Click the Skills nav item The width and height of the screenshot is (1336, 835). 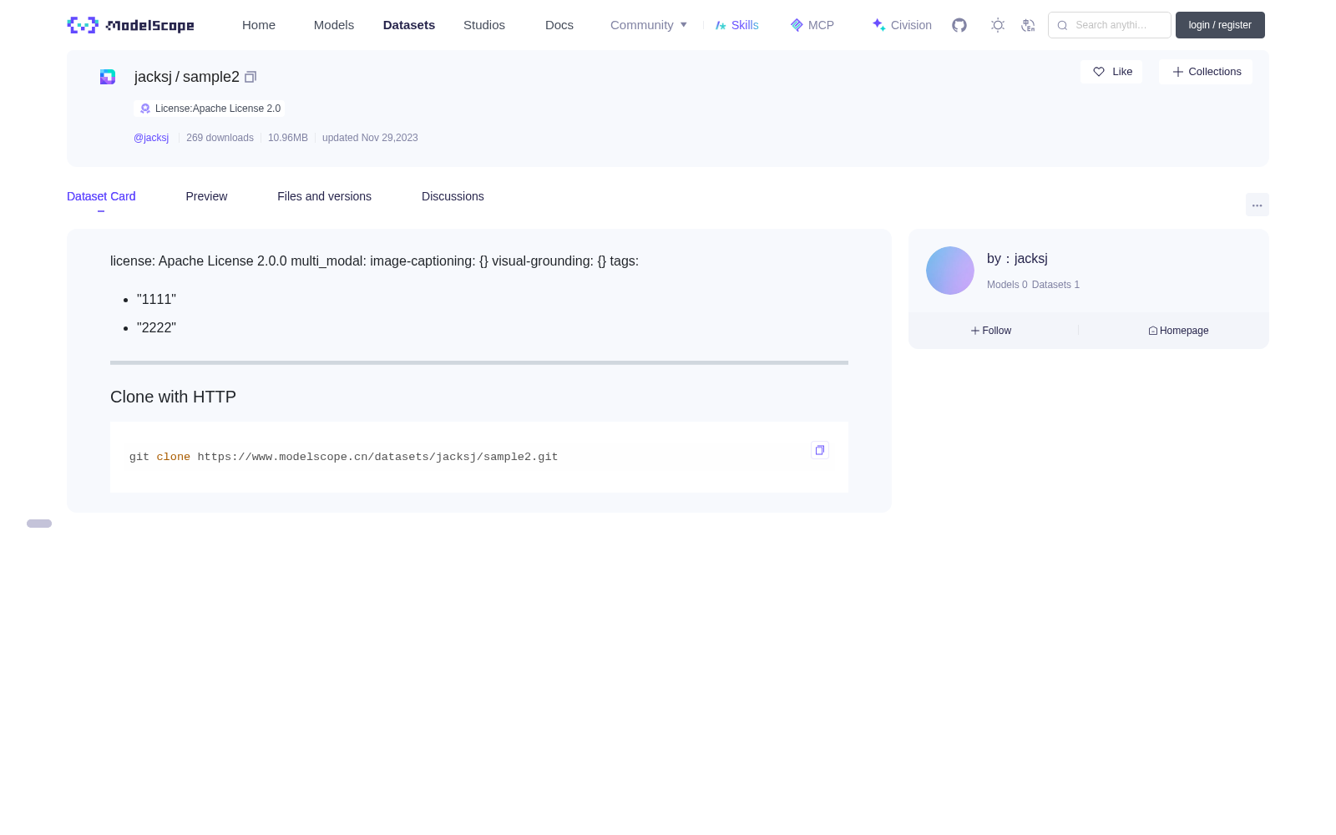737,25
